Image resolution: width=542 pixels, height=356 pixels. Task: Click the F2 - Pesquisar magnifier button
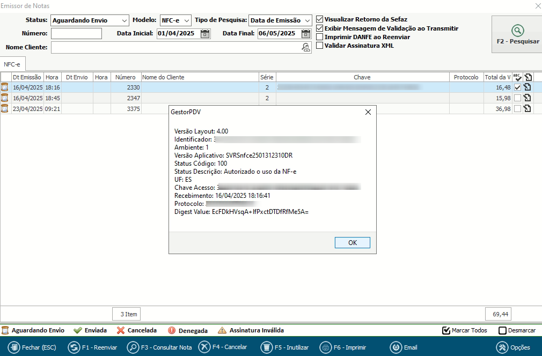517,31
